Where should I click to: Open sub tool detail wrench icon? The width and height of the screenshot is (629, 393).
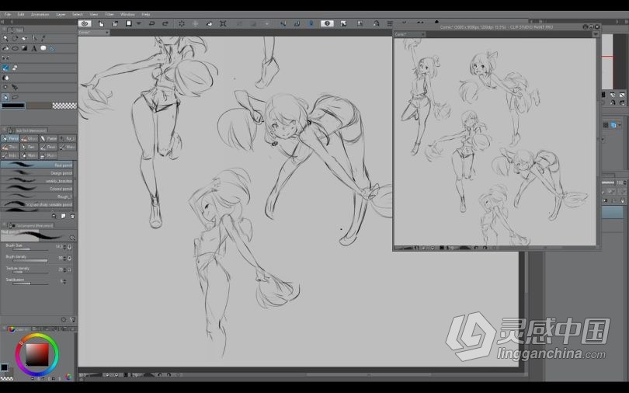[73, 320]
